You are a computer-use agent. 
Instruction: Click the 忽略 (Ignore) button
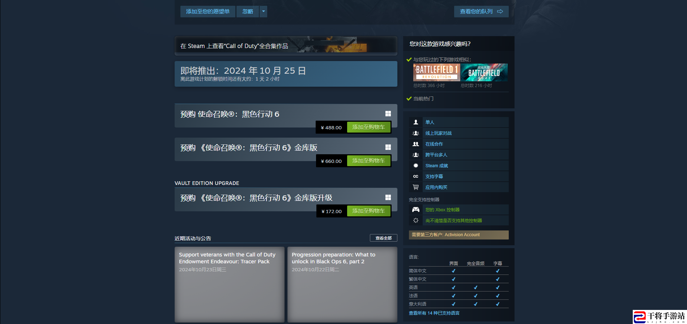tap(248, 12)
